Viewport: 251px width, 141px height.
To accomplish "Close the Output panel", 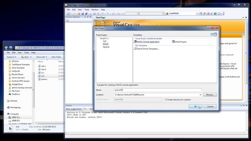I will pyautogui.click(x=247, y=106).
